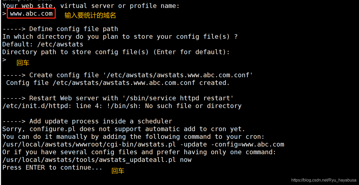Click the '-update' flag in the cron command
The width and height of the screenshot is (359, 185).
(x=194, y=144)
